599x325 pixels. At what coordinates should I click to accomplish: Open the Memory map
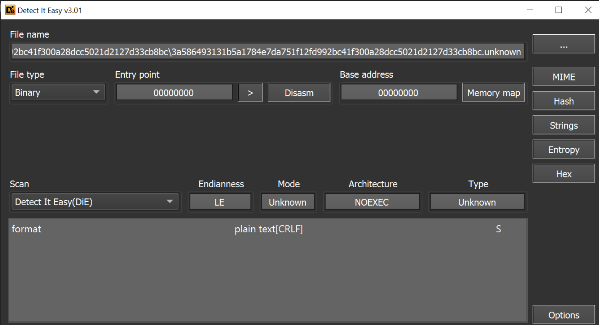493,92
